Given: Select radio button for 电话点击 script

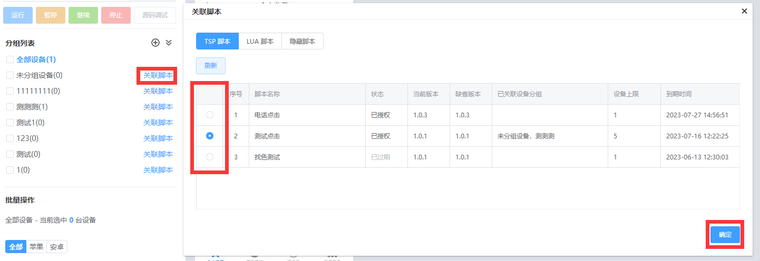Looking at the screenshot, I should 210,115.
